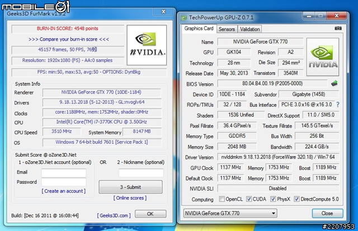Click the OS value Windows 7 64-bit
This screenshot has width=358, height=231.
102,142
